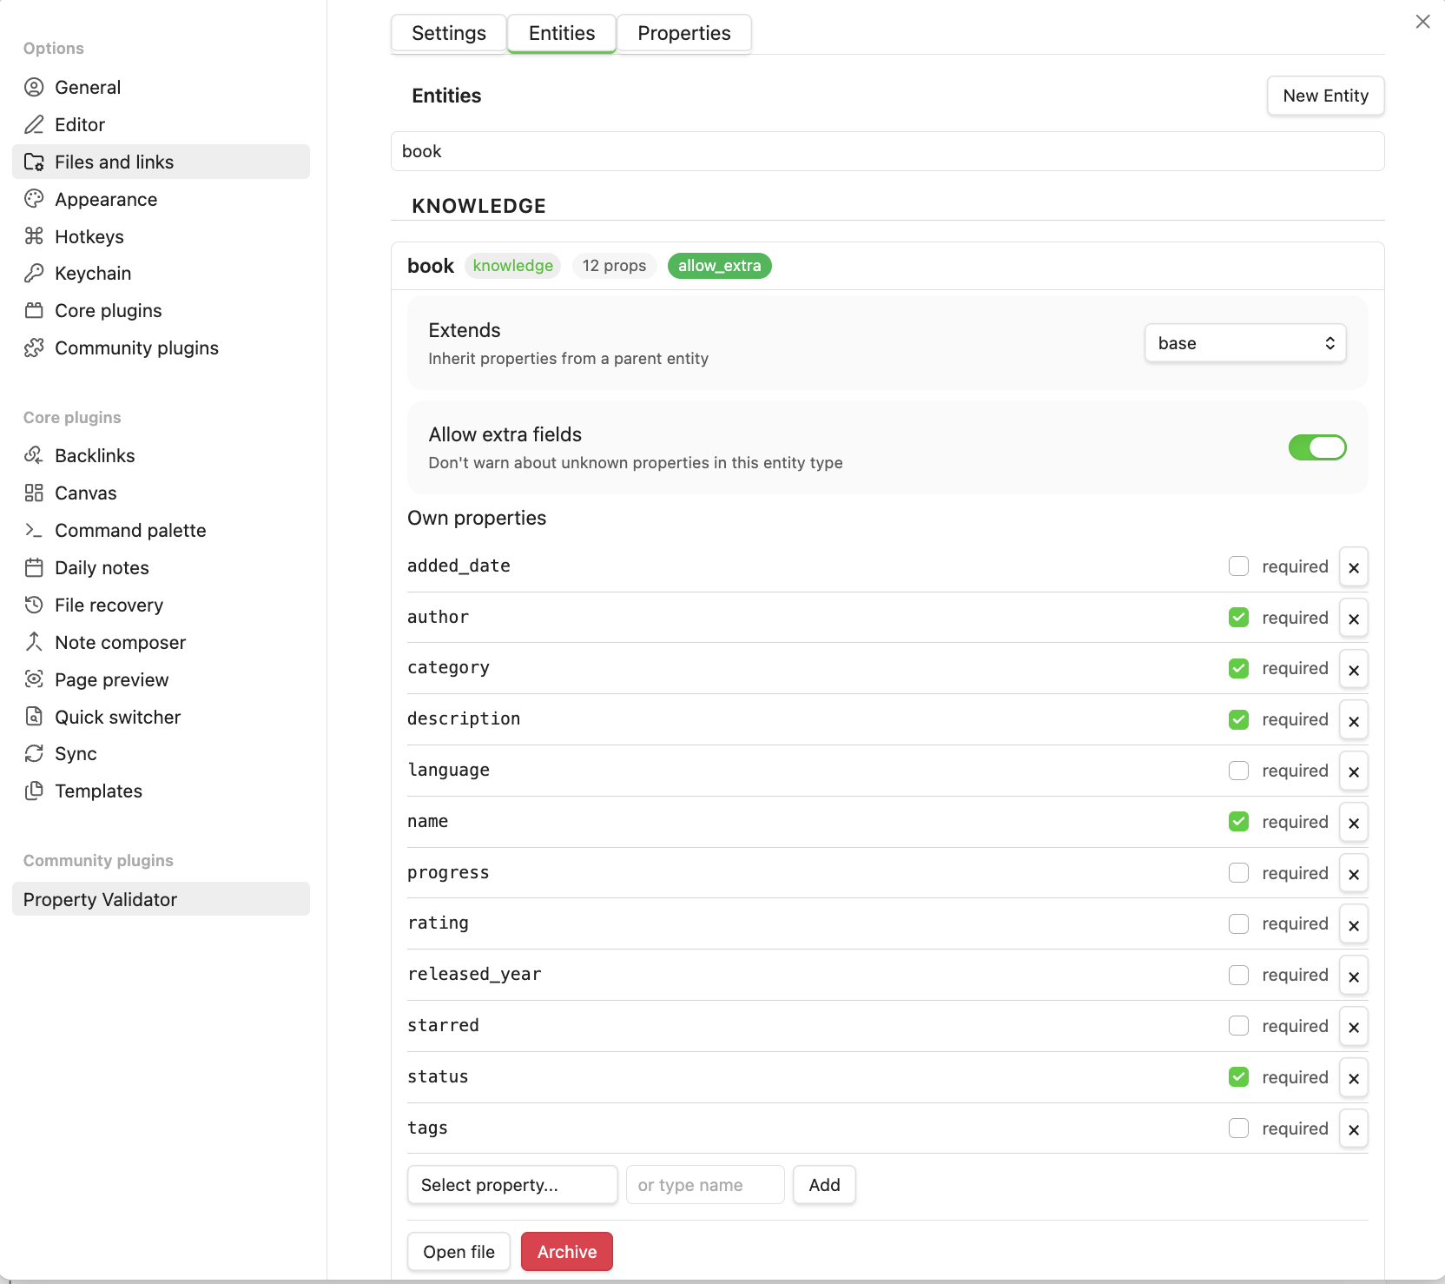Click the File recovery history icon

(x=34, y=605)
